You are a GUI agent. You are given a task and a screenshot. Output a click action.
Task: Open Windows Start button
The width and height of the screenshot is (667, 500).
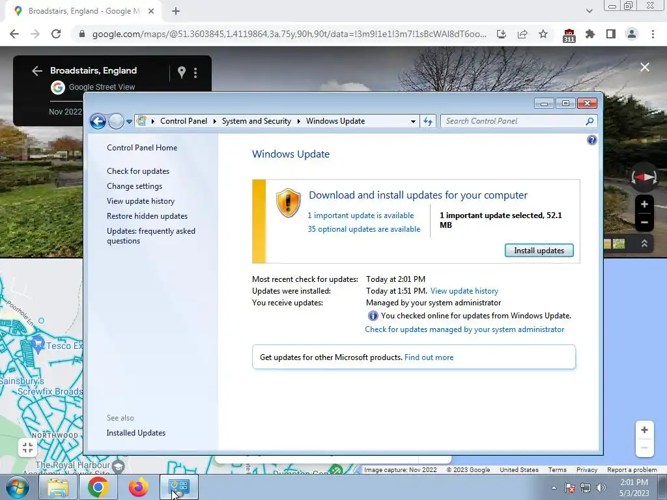[17, 487]
